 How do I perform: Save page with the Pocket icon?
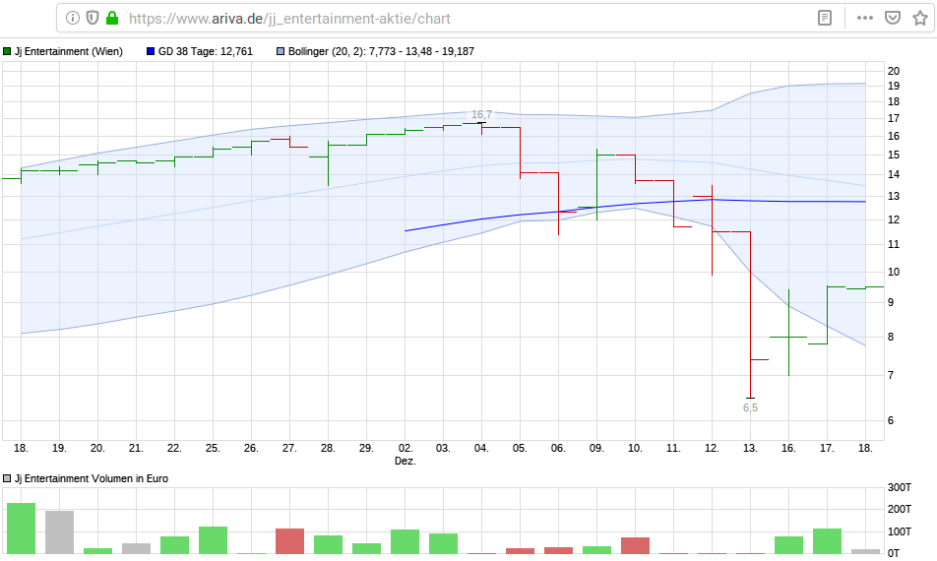coord(892,18)
